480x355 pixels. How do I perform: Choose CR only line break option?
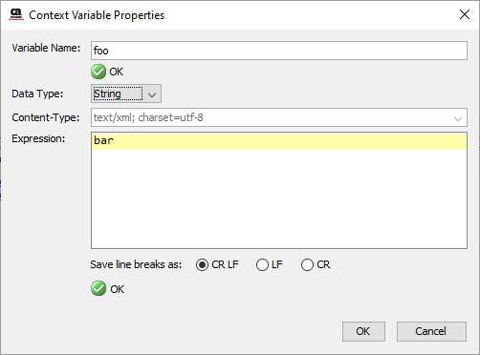(307, 264)
